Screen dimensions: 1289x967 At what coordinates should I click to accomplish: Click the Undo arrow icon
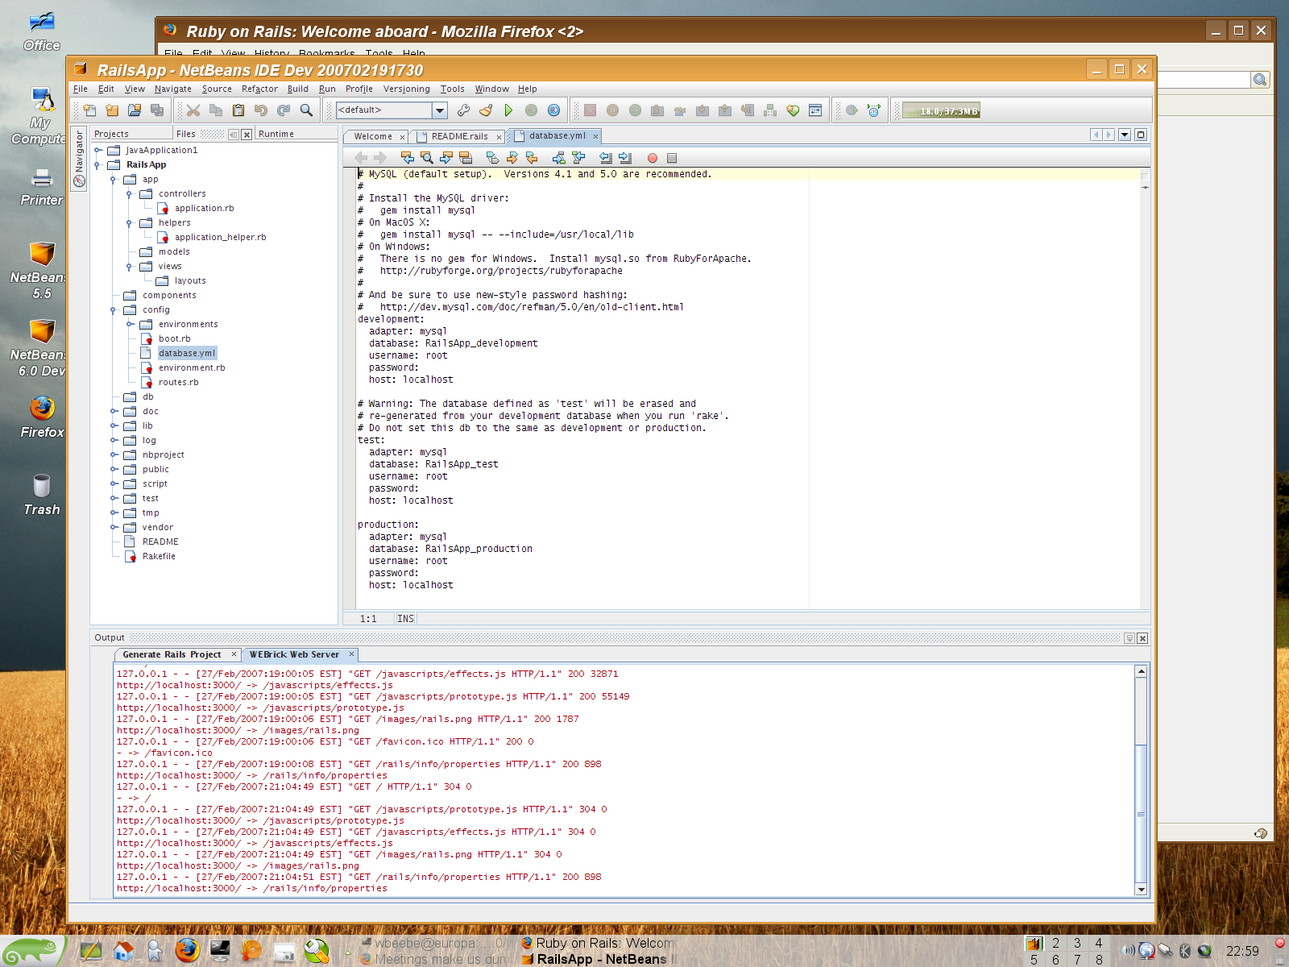[x=261, y=110]
